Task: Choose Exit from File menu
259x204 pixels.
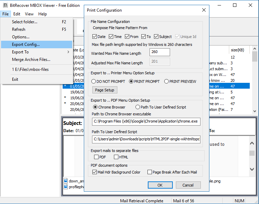Action: 37,79
